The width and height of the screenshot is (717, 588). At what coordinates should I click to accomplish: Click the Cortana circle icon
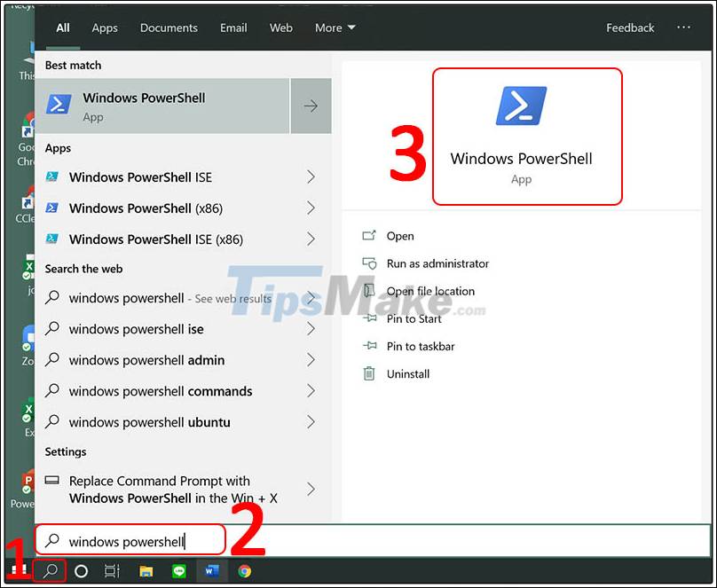point(80,572)
